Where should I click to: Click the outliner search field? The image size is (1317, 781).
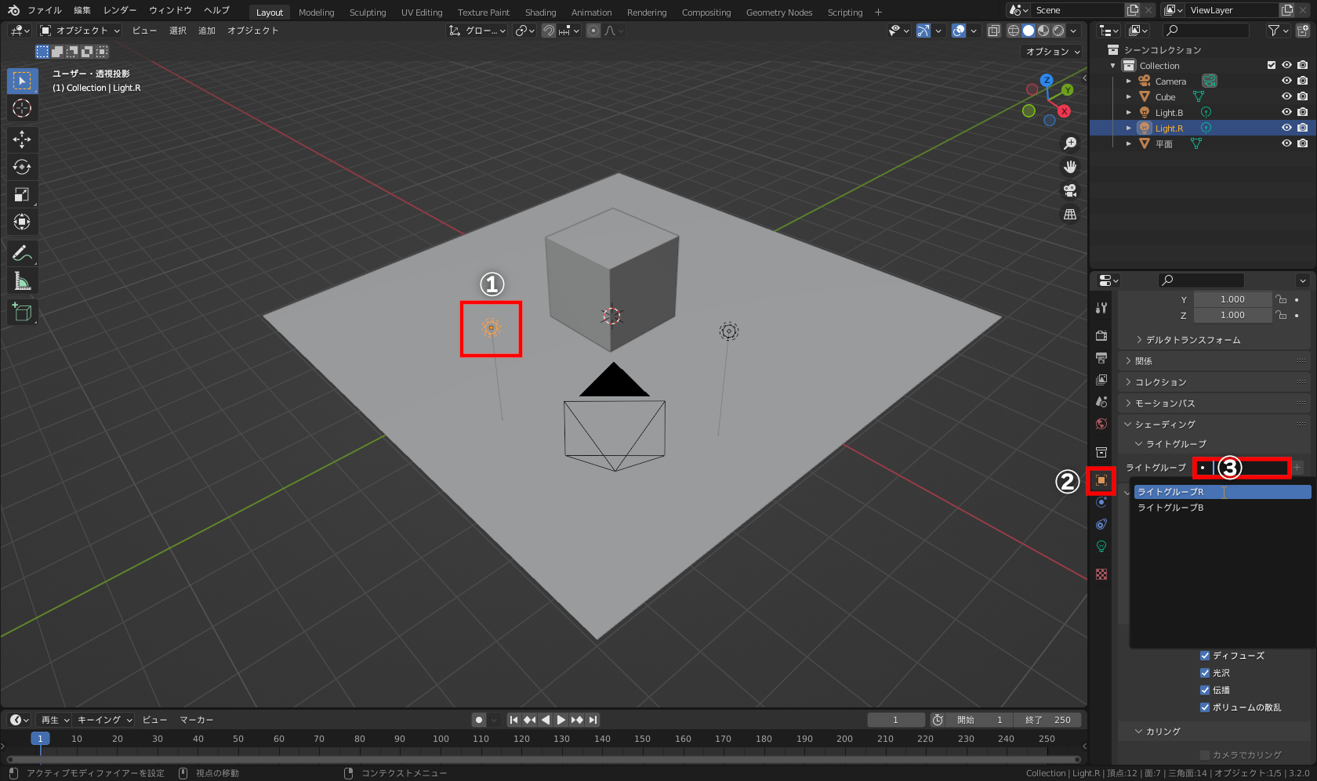pos(1206,31)
